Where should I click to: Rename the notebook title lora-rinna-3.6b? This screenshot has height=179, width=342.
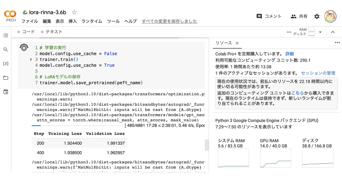(x=48, y=12)
